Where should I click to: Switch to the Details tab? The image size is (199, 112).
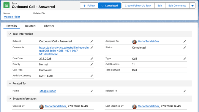(12, 26)
